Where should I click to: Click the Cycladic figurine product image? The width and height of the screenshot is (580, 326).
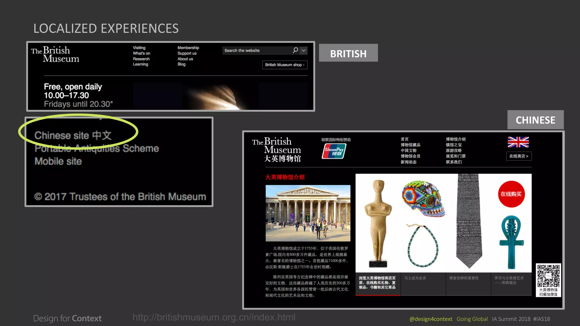click(x=378, y=224)
